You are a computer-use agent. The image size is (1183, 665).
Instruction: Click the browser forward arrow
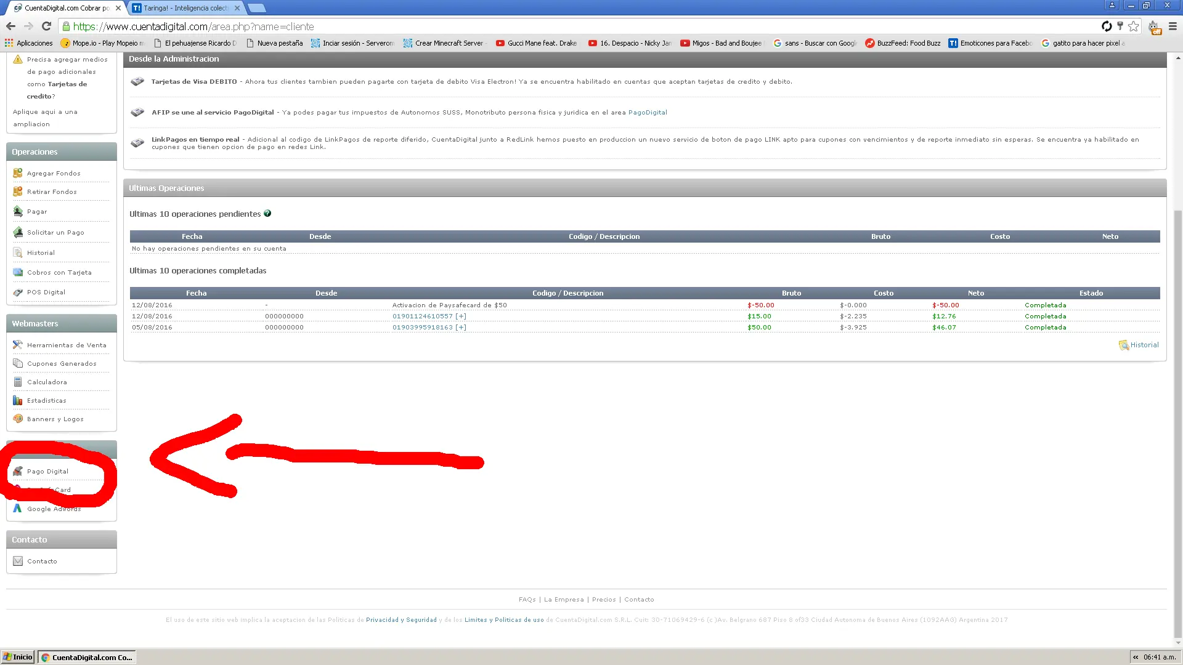click(28, 26)
